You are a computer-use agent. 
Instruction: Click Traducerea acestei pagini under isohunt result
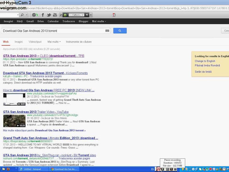[74, 158]
